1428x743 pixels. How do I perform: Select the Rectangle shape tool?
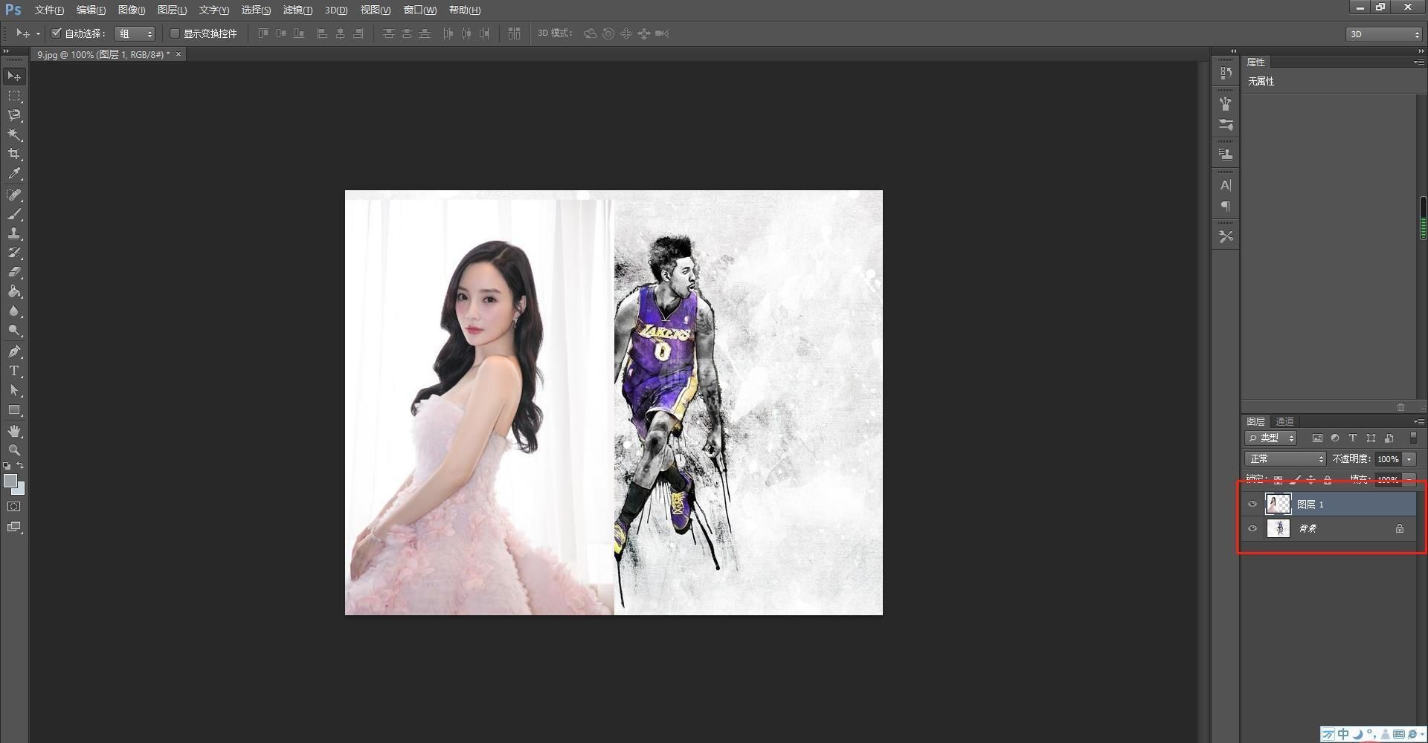[x=14, y=409]
